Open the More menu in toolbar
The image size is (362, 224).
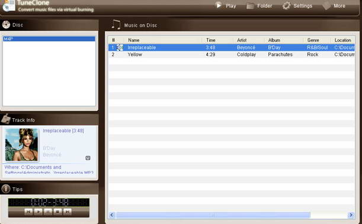tap(334, 6)
